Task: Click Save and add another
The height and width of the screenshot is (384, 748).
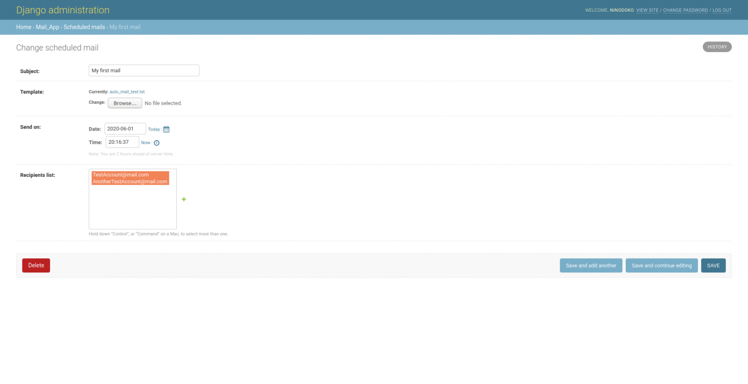Action: tap(591, 266)
